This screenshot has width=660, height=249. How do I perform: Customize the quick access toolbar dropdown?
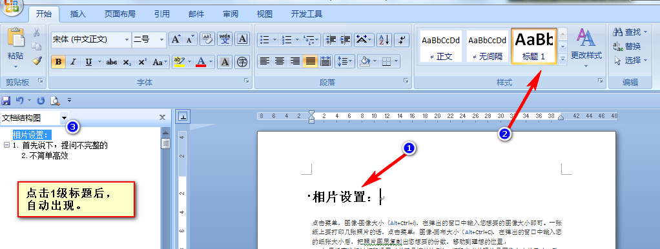click(x=70, y=101)
